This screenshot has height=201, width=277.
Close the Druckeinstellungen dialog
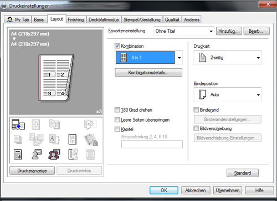pos(268,4)
